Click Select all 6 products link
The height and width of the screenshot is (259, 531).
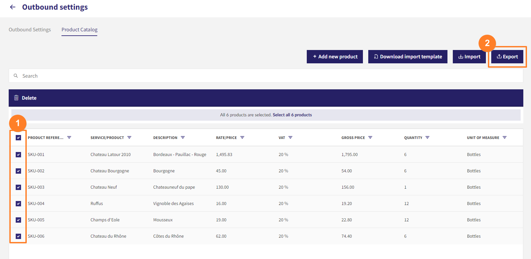[292, 115]
